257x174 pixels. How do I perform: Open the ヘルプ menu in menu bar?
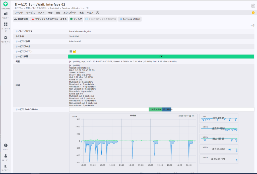point(90,13)
